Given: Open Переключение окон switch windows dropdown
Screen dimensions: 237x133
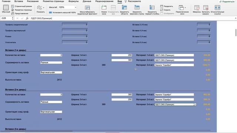Looking at the screenshot, I should (182, 10).
